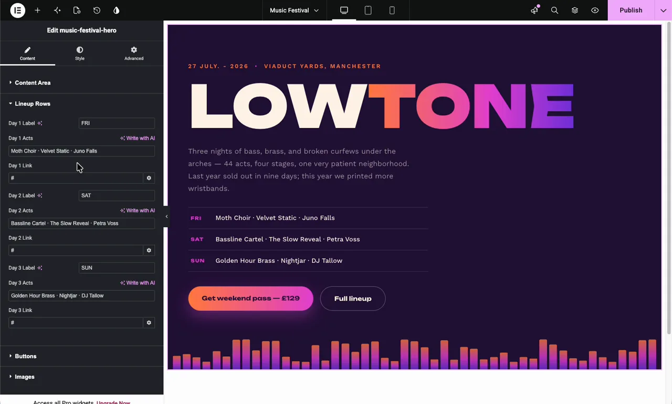Click the add element plus icon

tap(37, 10)
